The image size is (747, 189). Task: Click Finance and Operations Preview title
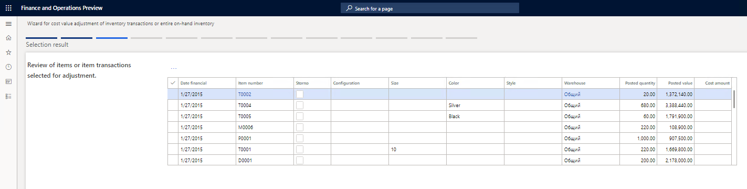62,8
